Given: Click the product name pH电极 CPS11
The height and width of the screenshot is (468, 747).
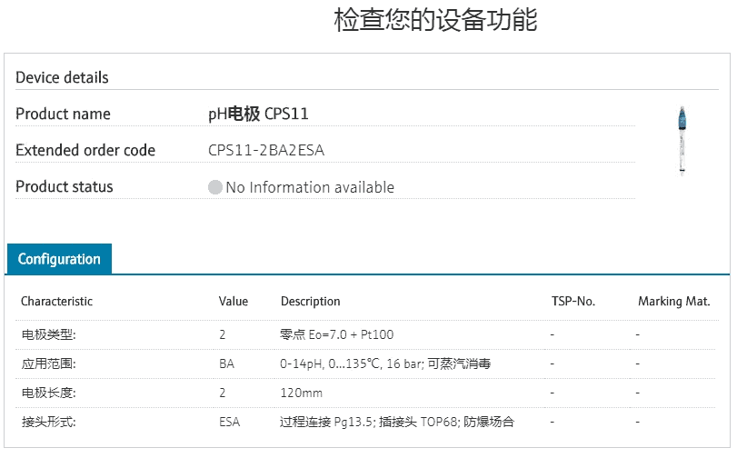Looking at the screenshot, I should pyautogui.click(x=258, y=115).
